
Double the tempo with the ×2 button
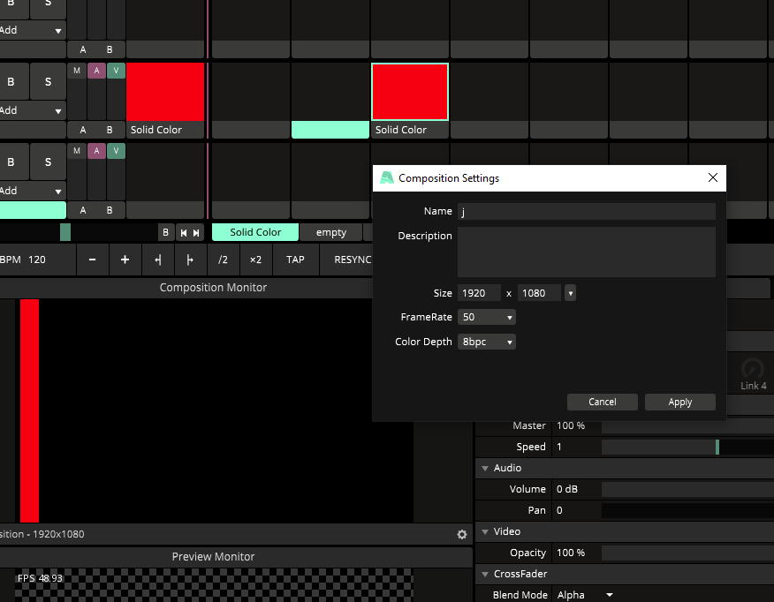pos(255,260)
